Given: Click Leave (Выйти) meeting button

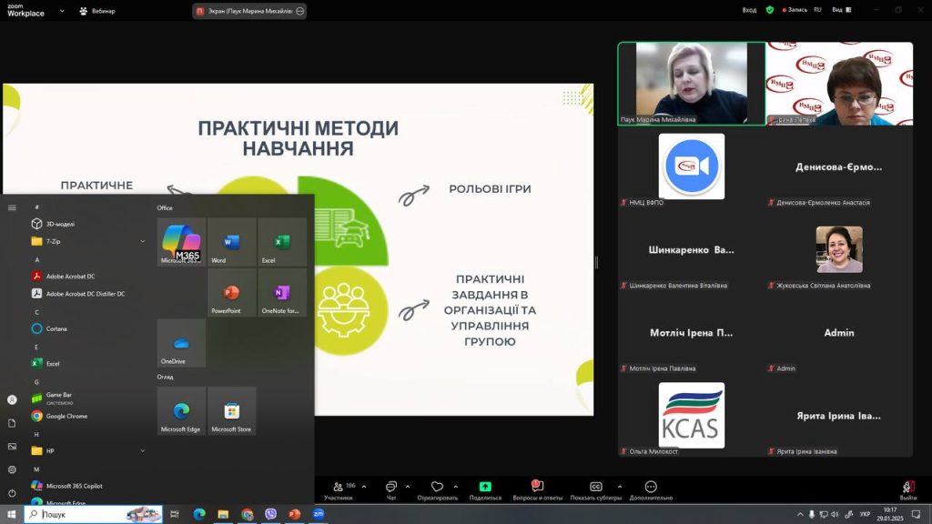Looking at the screenshot, I should click(x=907, y=490).
